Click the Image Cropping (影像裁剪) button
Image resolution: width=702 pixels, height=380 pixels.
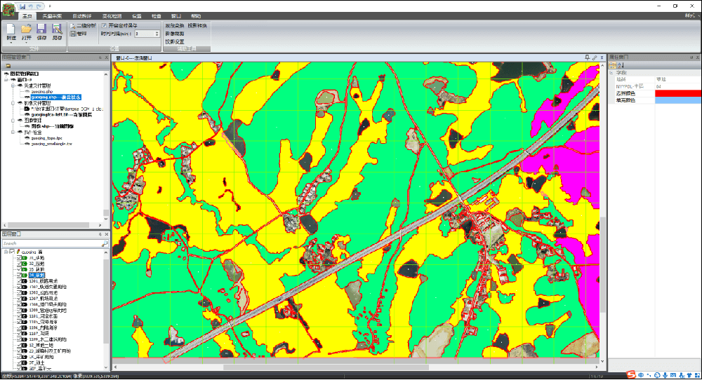175,34
